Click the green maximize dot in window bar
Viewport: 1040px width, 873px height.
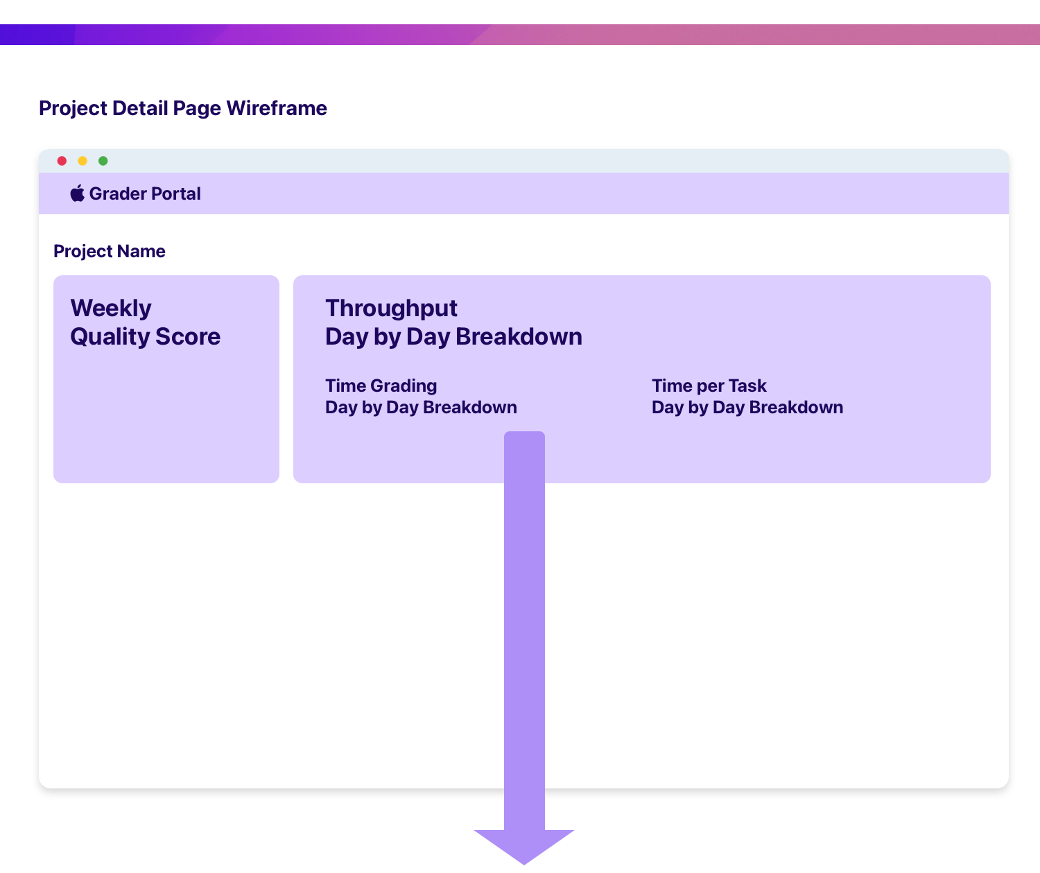tap(103, 161)
